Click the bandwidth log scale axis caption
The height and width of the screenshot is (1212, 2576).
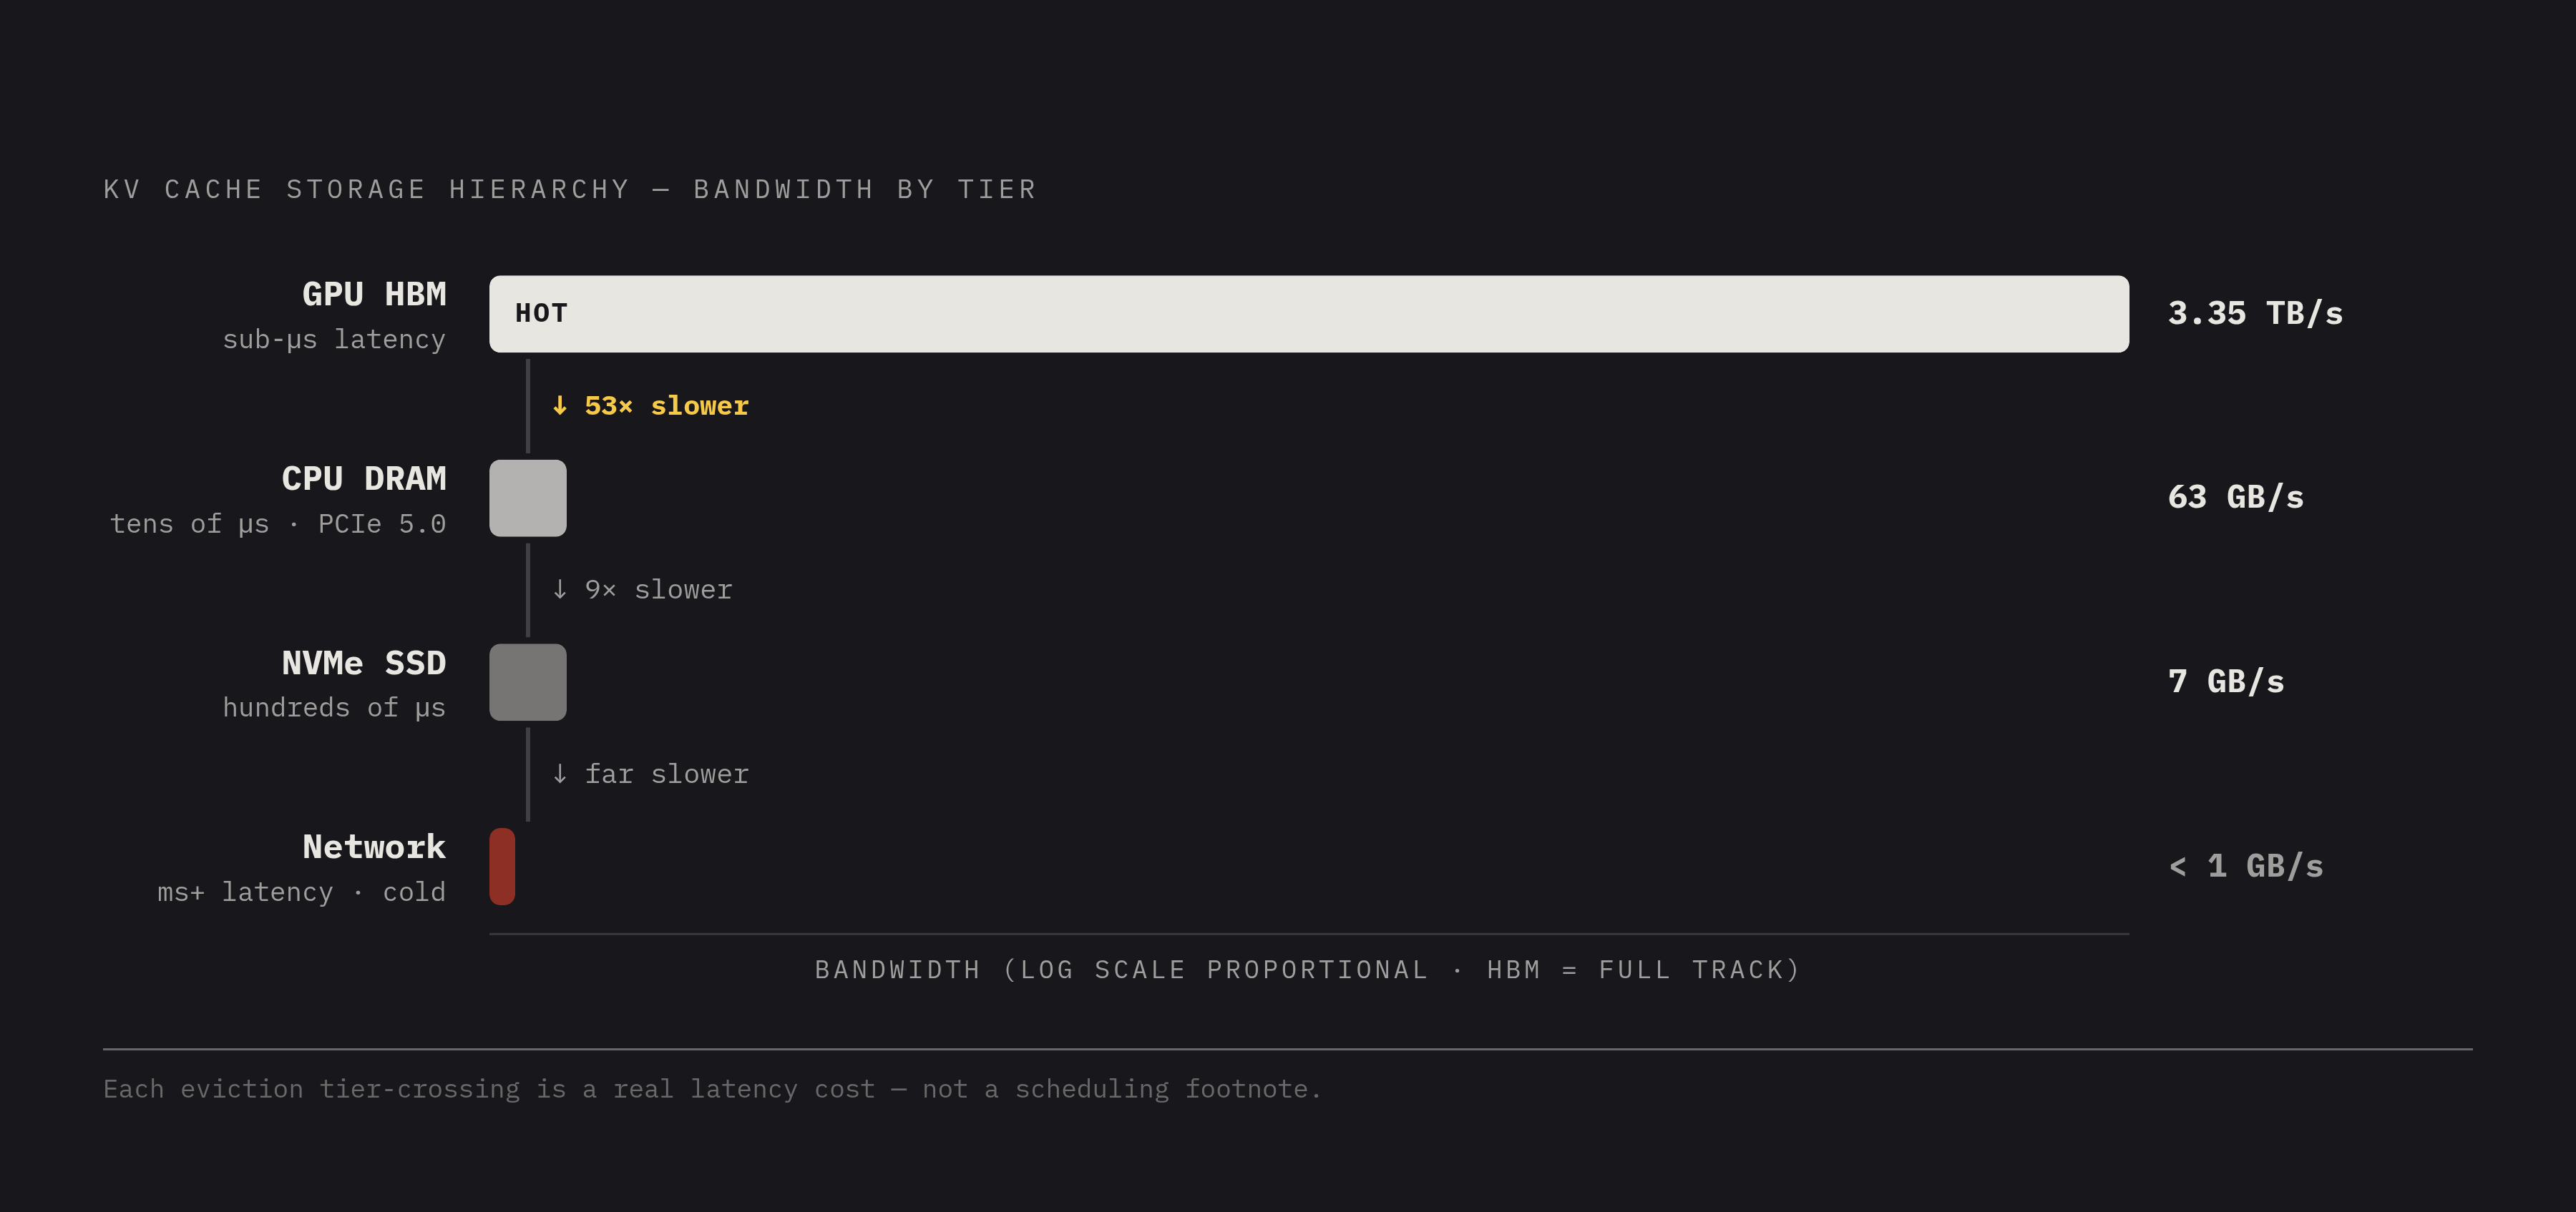tap(1308, 970)
